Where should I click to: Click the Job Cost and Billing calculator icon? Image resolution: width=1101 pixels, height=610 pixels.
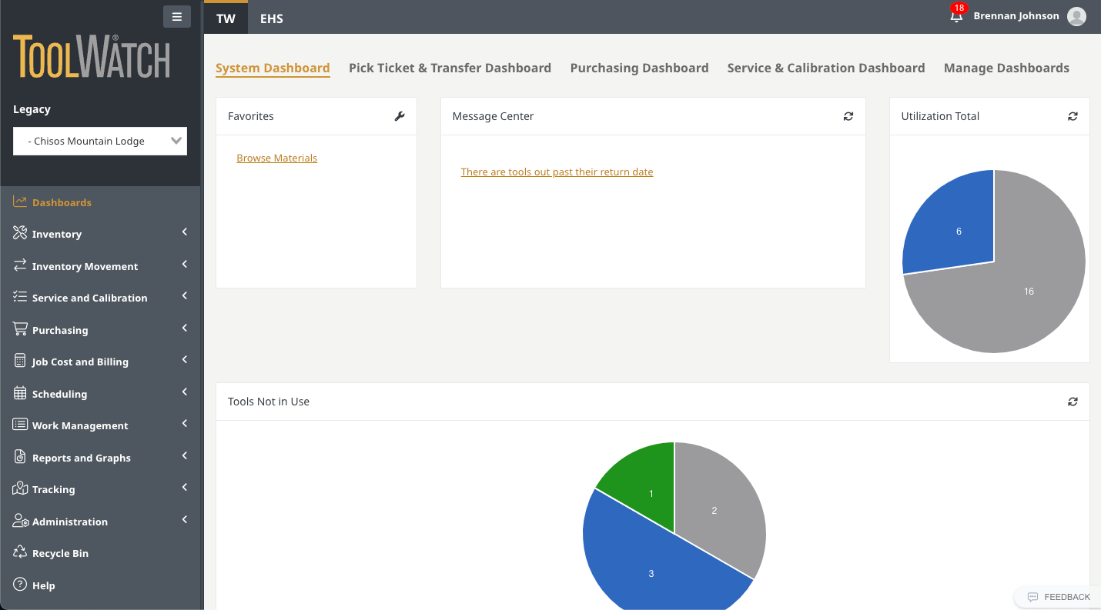pos(20,361)
